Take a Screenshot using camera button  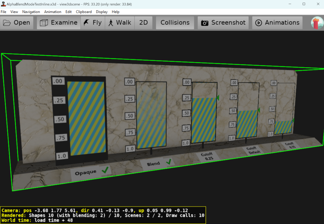coord(223,23)
